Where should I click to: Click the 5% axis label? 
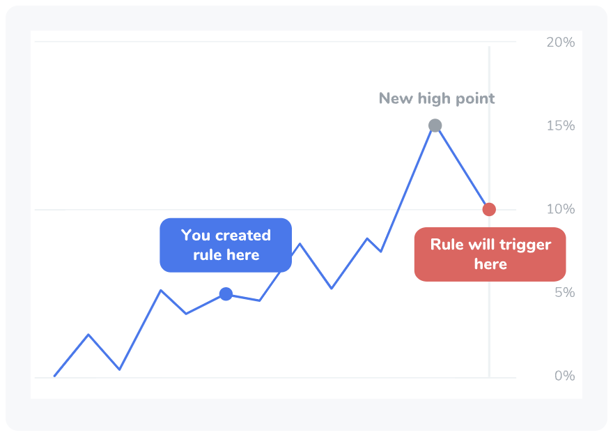click(x=564, y=292)
